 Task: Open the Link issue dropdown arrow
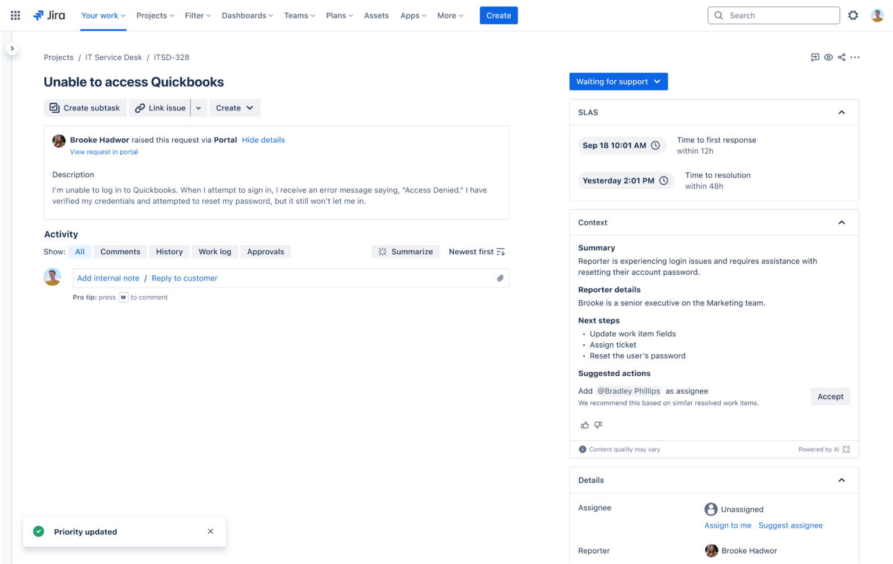point(199,108)
